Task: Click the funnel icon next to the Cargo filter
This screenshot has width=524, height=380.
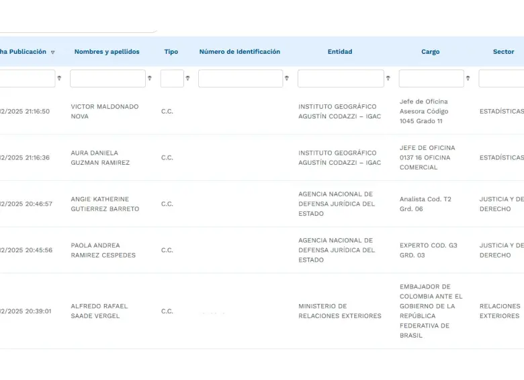Action: (x=468, y=79)
